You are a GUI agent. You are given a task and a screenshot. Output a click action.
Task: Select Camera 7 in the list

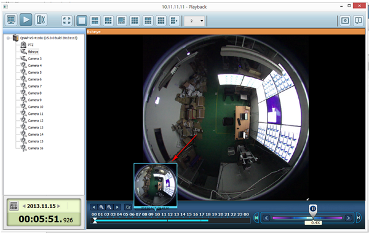(x=35, y=86)
